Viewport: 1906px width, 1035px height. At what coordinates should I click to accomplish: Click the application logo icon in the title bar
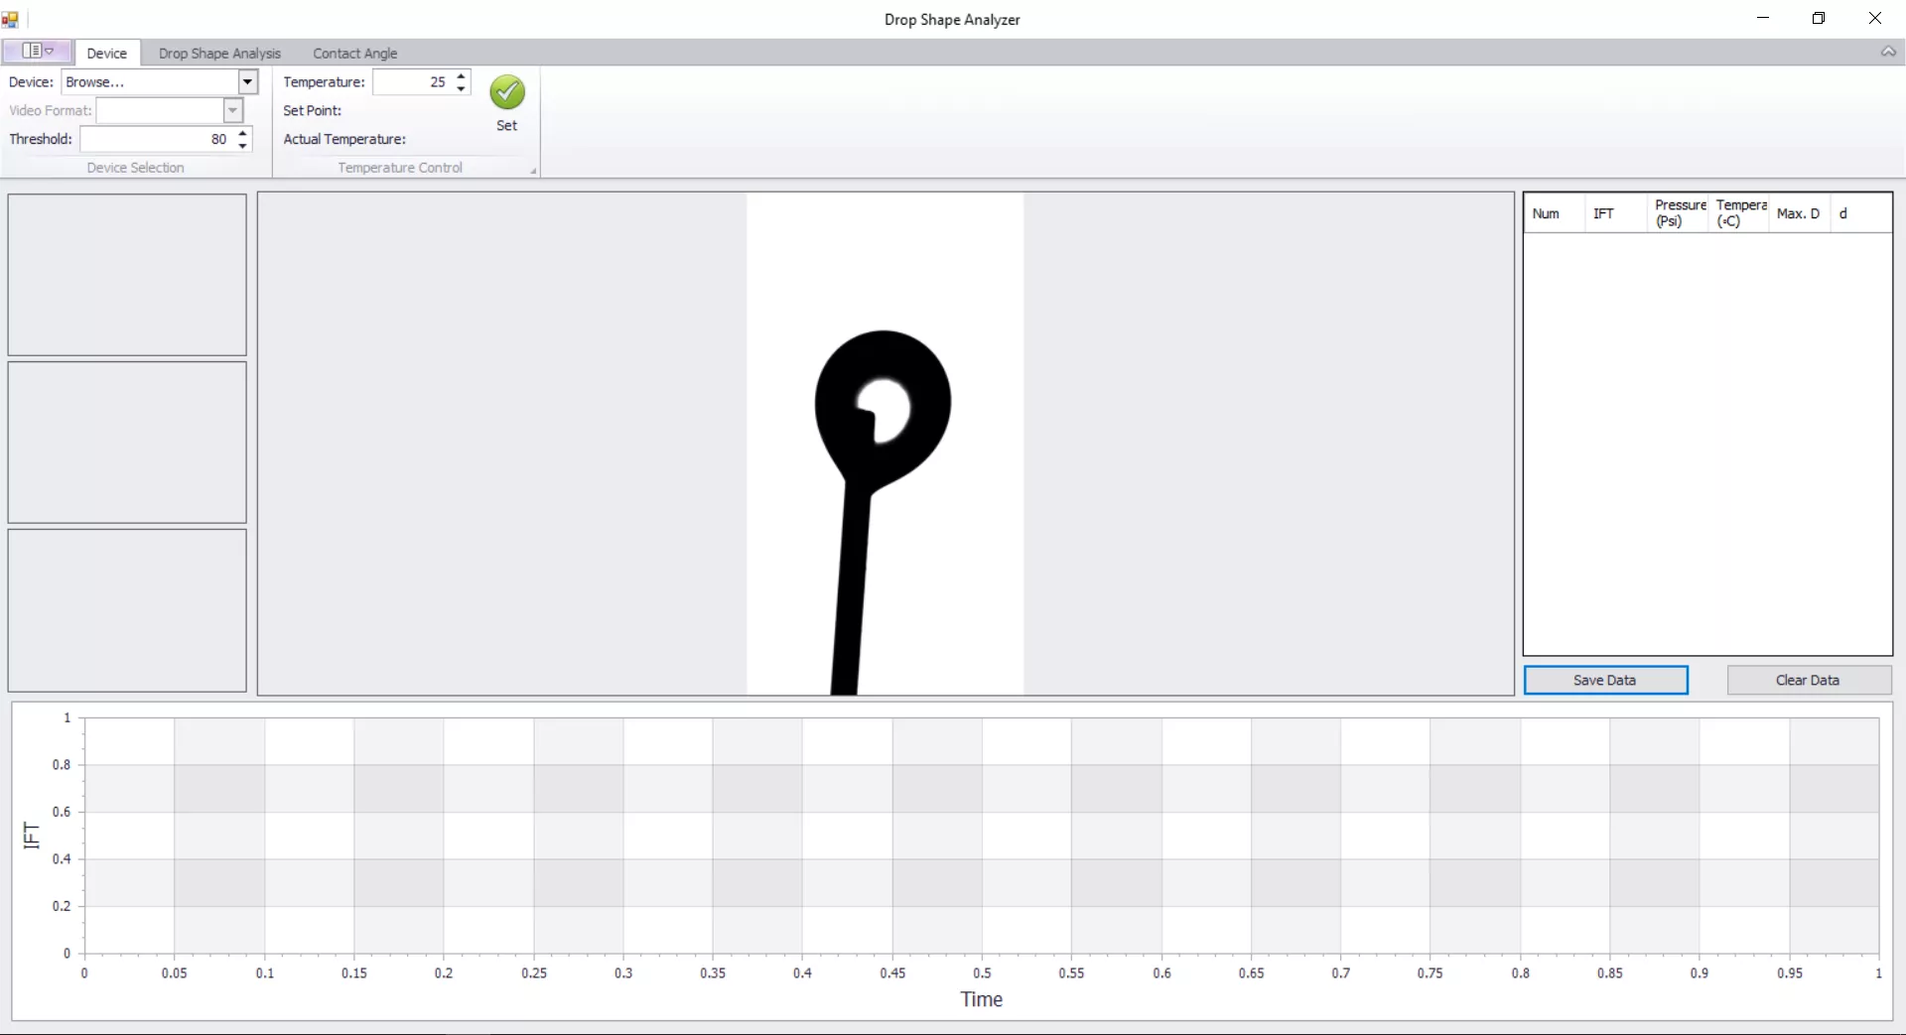pos(10,19)
